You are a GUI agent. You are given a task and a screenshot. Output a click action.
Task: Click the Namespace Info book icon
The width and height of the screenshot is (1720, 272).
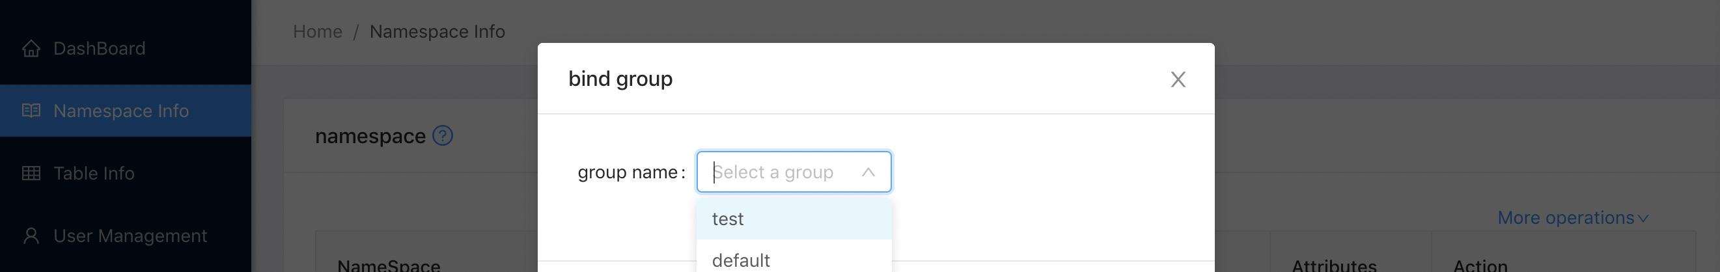point(31,111)
